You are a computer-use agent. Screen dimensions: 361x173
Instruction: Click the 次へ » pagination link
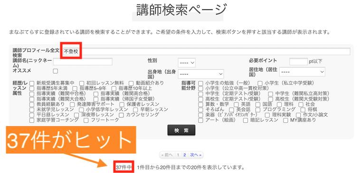[196, 155]
